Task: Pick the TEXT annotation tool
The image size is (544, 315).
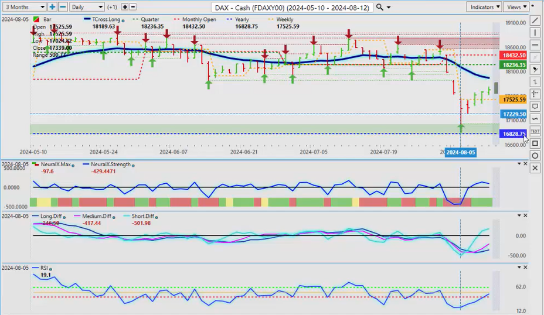Action: [x=535, y=131]
